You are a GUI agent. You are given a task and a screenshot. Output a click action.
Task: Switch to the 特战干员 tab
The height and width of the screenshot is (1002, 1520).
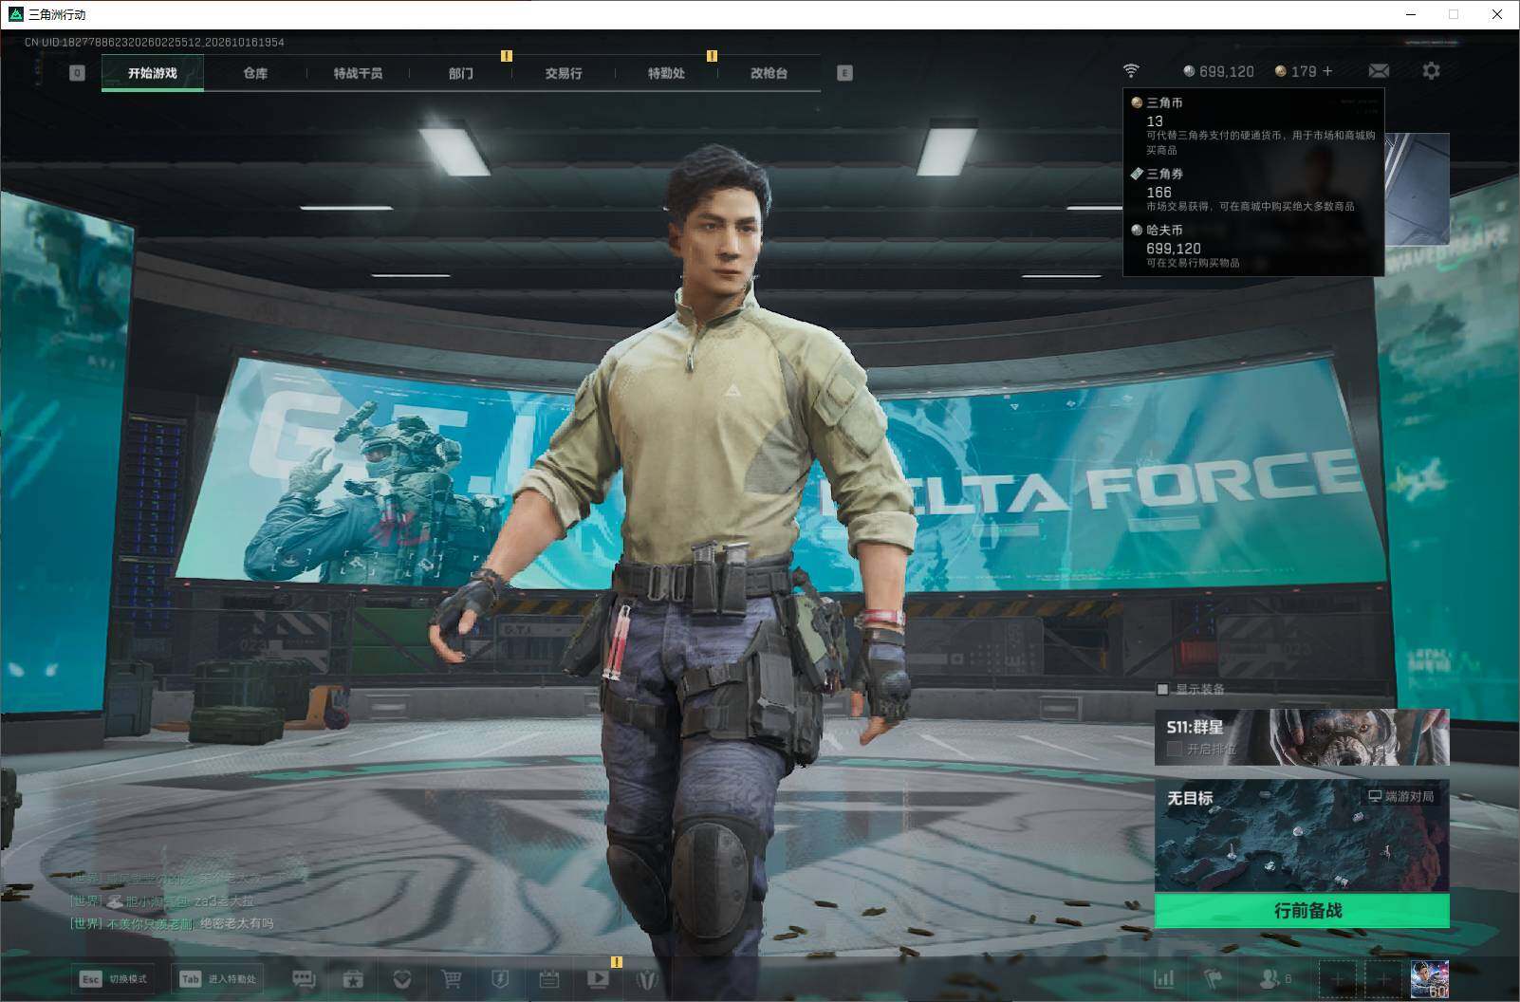point(358,73)
